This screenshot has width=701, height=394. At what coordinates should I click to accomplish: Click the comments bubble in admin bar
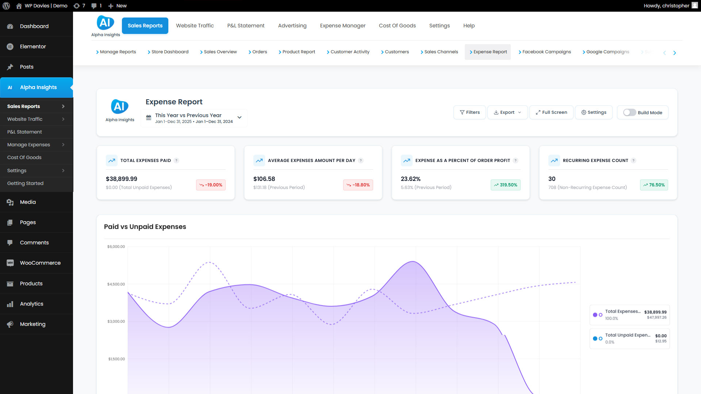94,6
